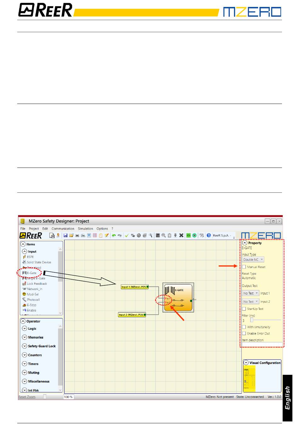Select the ESPE input item
Image resolution: width=299 pixels, height=434 pixels.
pos(28,257)
